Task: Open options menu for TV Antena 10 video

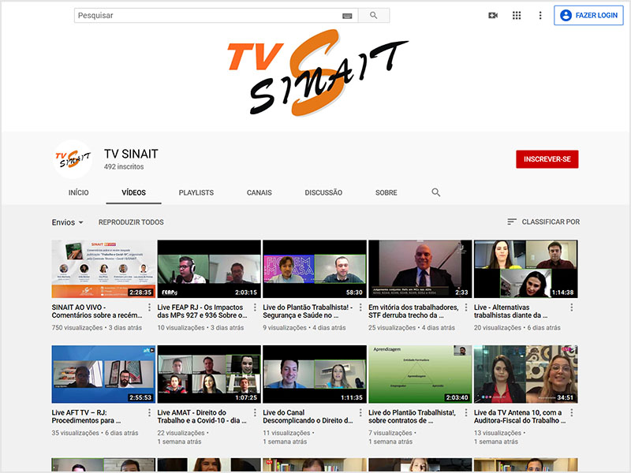Action: 571,412
